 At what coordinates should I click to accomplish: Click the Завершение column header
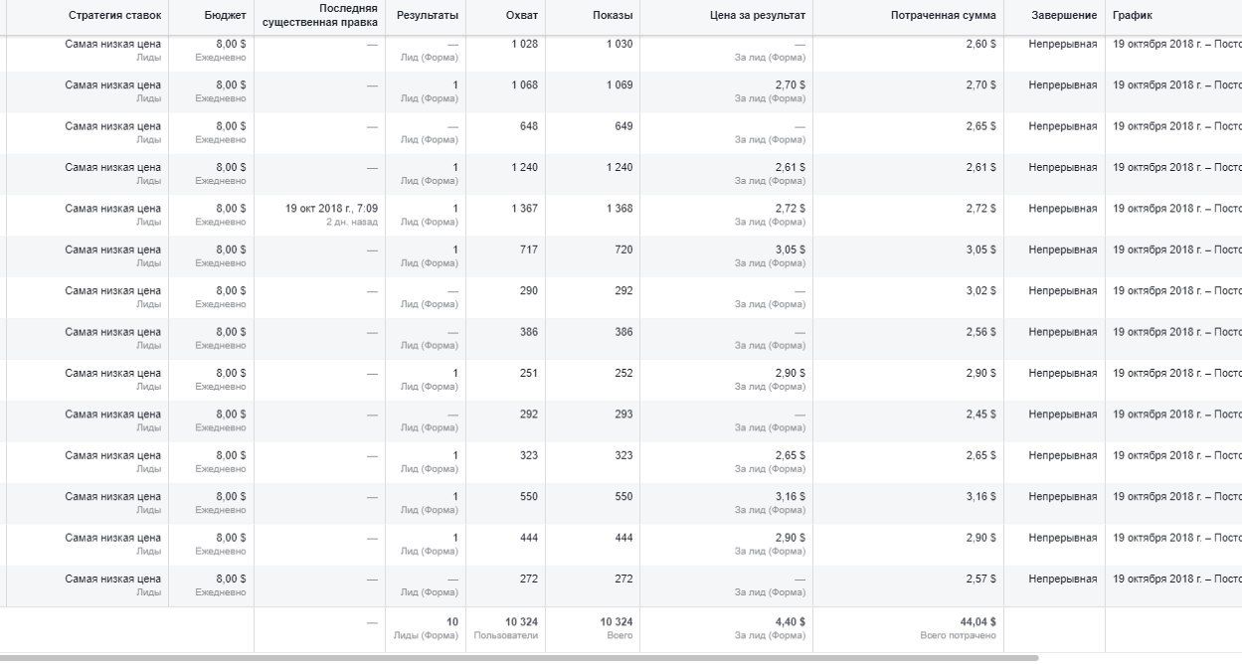[x=1064, y=16]
